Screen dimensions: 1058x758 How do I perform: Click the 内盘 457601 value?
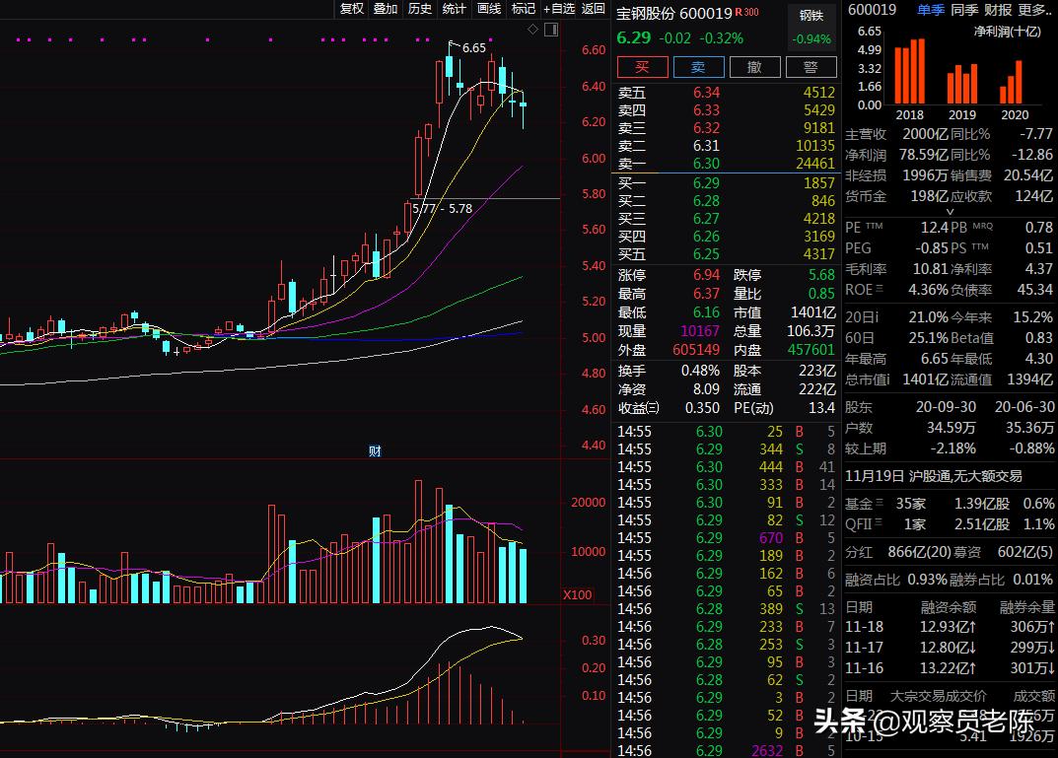click(x=811, y=350)
